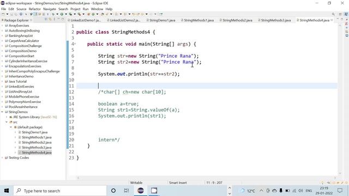
Task: Open the Window menu
Action: pyautogui.click(x=97, y=9)
